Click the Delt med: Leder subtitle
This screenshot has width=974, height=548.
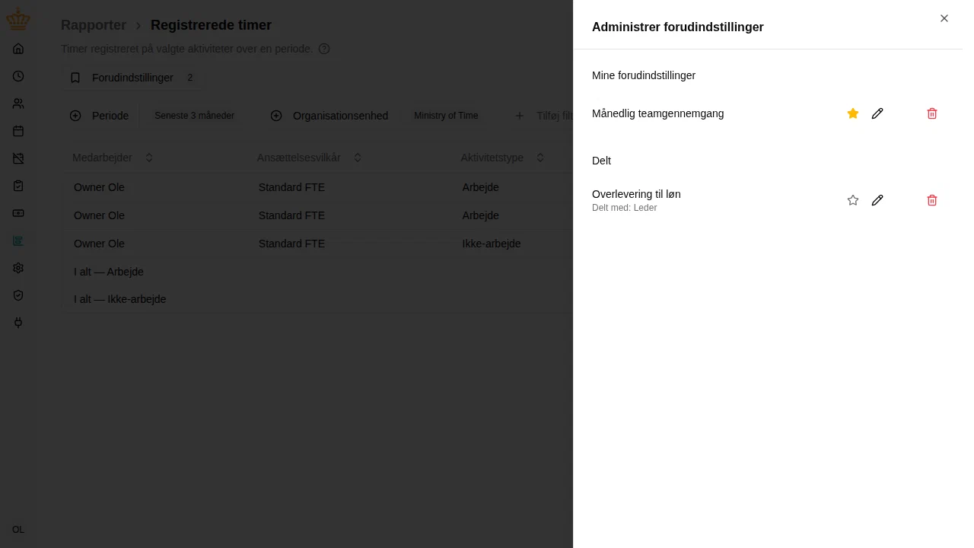pyautogui.click(x=624, y=208)
